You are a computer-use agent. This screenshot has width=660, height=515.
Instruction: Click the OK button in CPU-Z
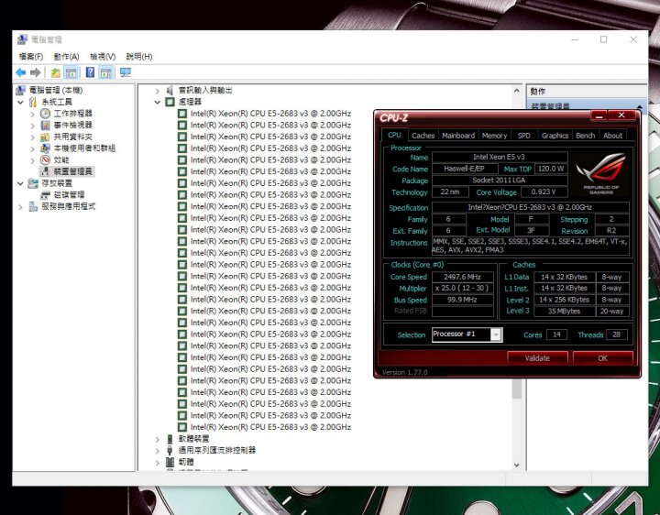click(603, 358)
